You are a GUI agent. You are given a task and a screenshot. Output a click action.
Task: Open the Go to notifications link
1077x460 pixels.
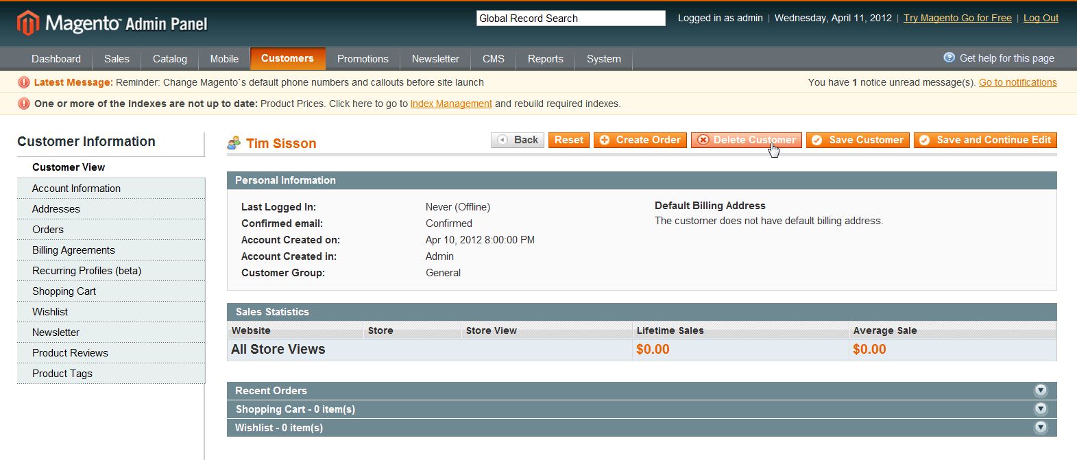[x=1017, y=82]
